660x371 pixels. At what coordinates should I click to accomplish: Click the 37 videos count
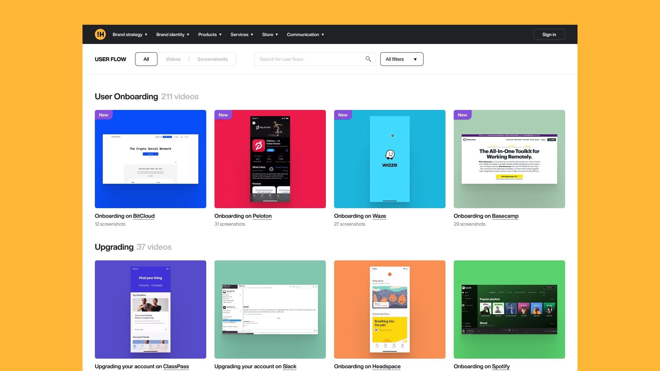click(154, 247)
